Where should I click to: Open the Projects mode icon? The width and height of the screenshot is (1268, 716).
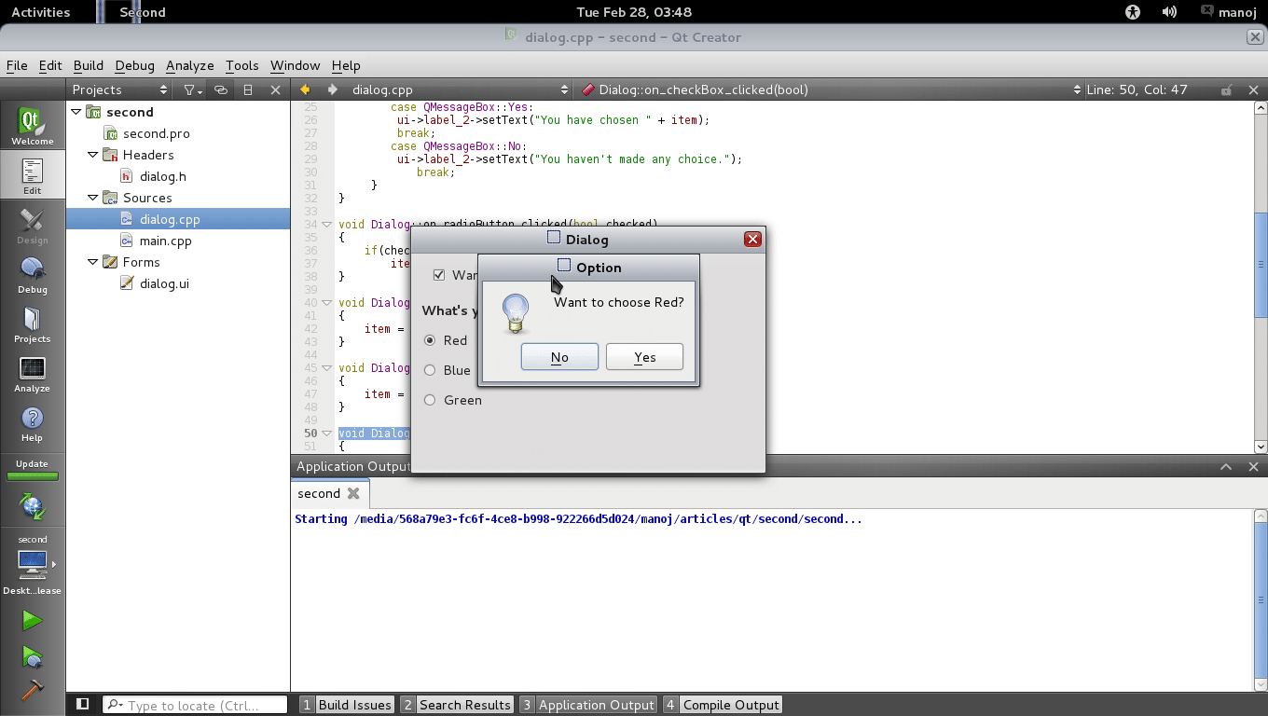point(32,324)
